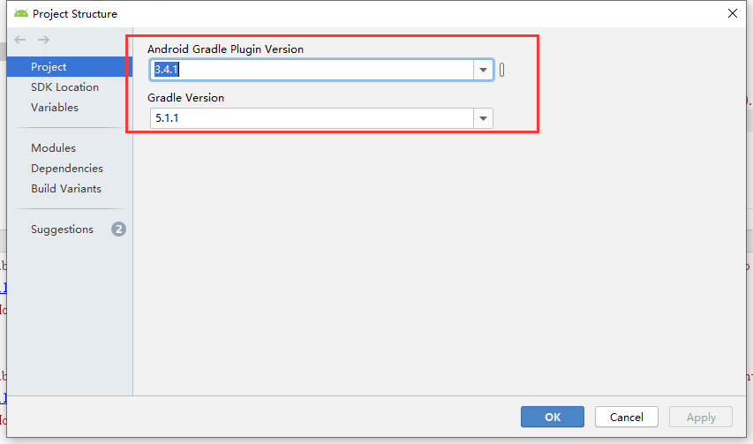Confirm with the OK button
The width and height of the screenshot is (753, 444).
(x=553, y=417)
